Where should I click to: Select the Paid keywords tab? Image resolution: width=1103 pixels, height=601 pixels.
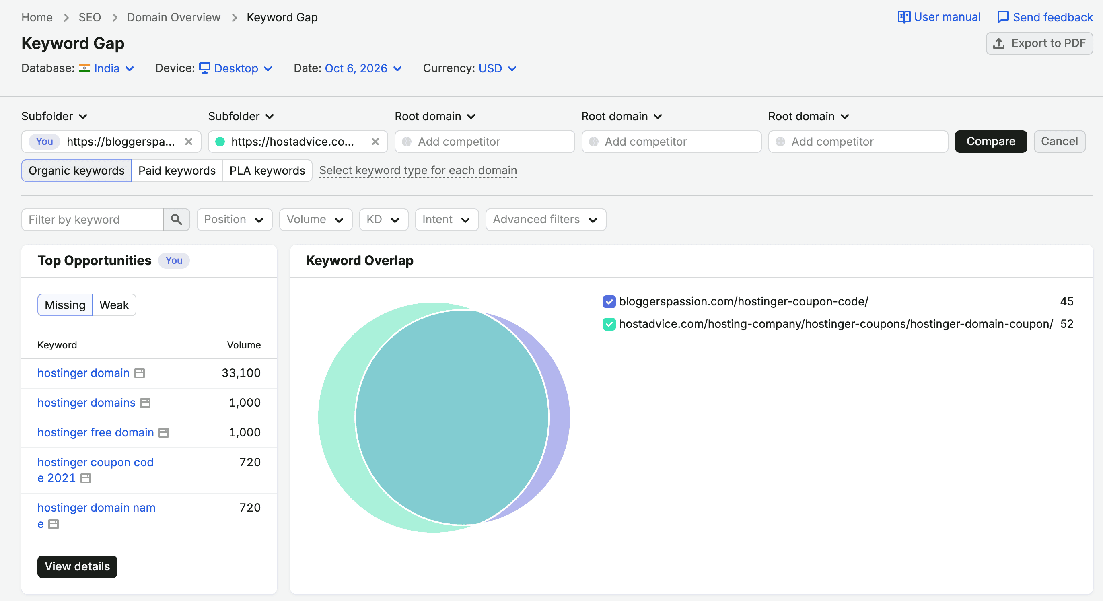tap(177, 171)
